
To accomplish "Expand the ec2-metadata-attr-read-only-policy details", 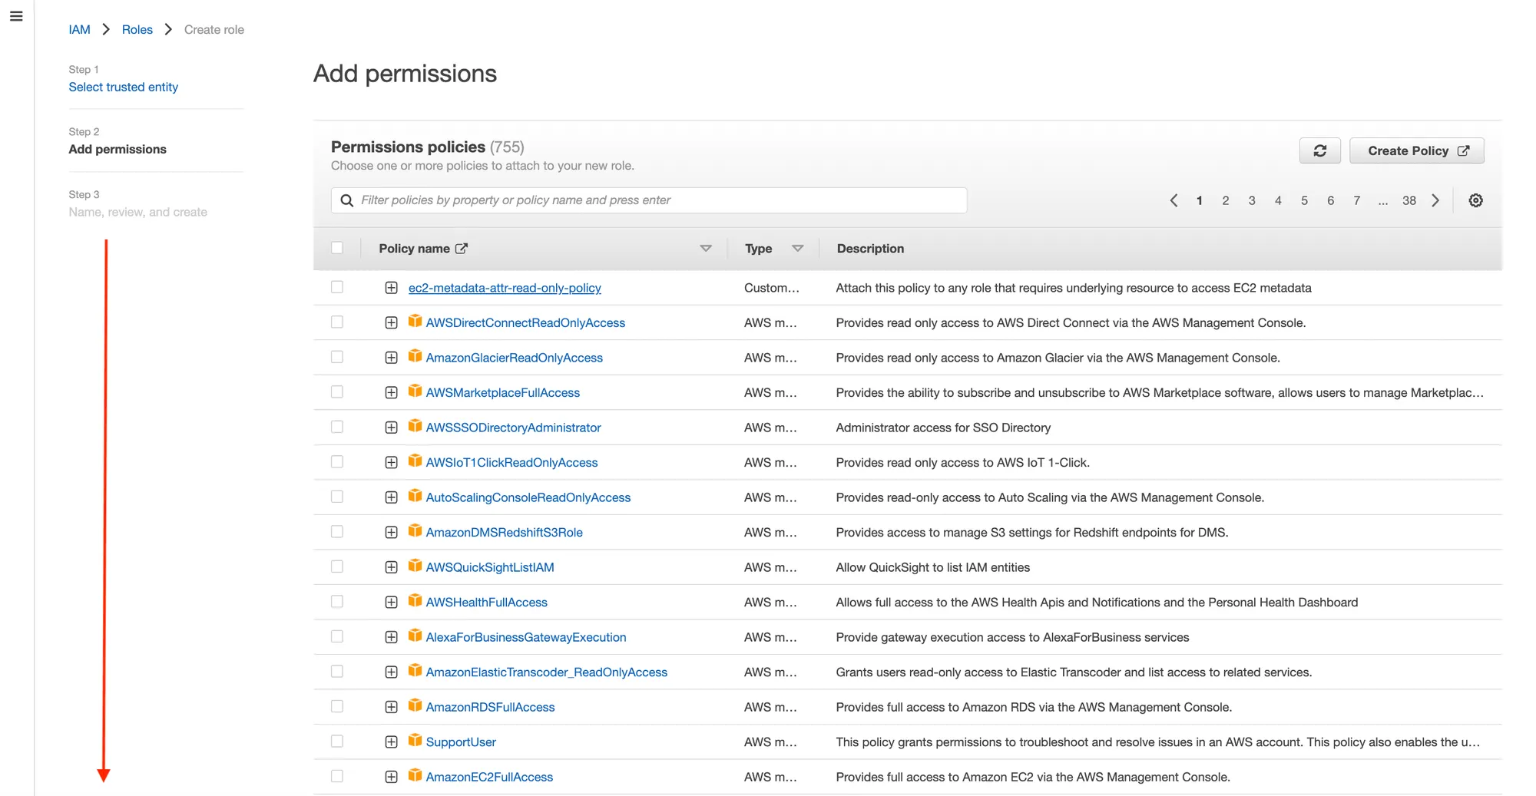I will pos(391,288).
